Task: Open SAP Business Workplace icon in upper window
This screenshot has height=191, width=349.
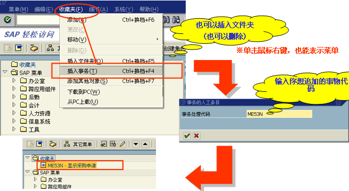Action: tap(34, 48)
